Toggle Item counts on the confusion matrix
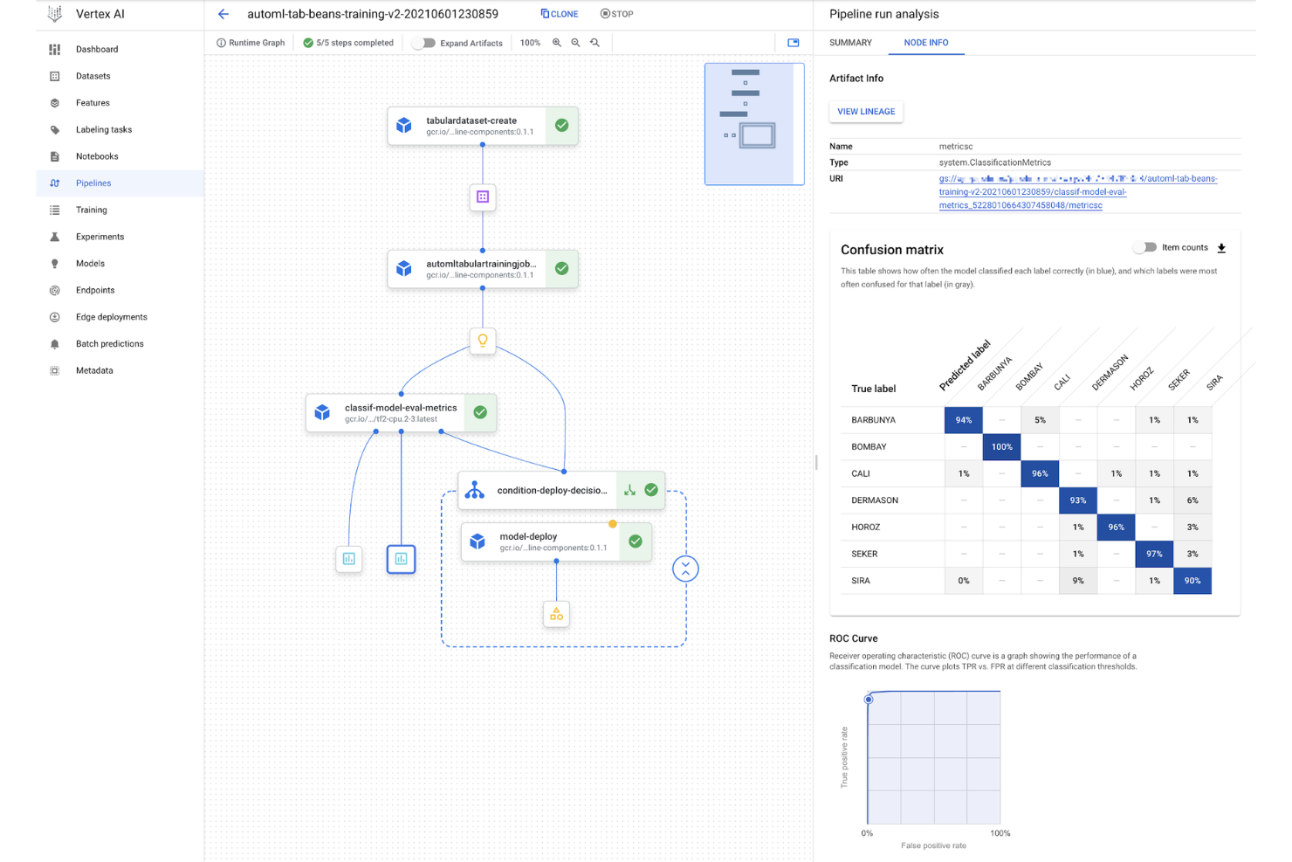 pyautogui.click(x=1144, y=247)
